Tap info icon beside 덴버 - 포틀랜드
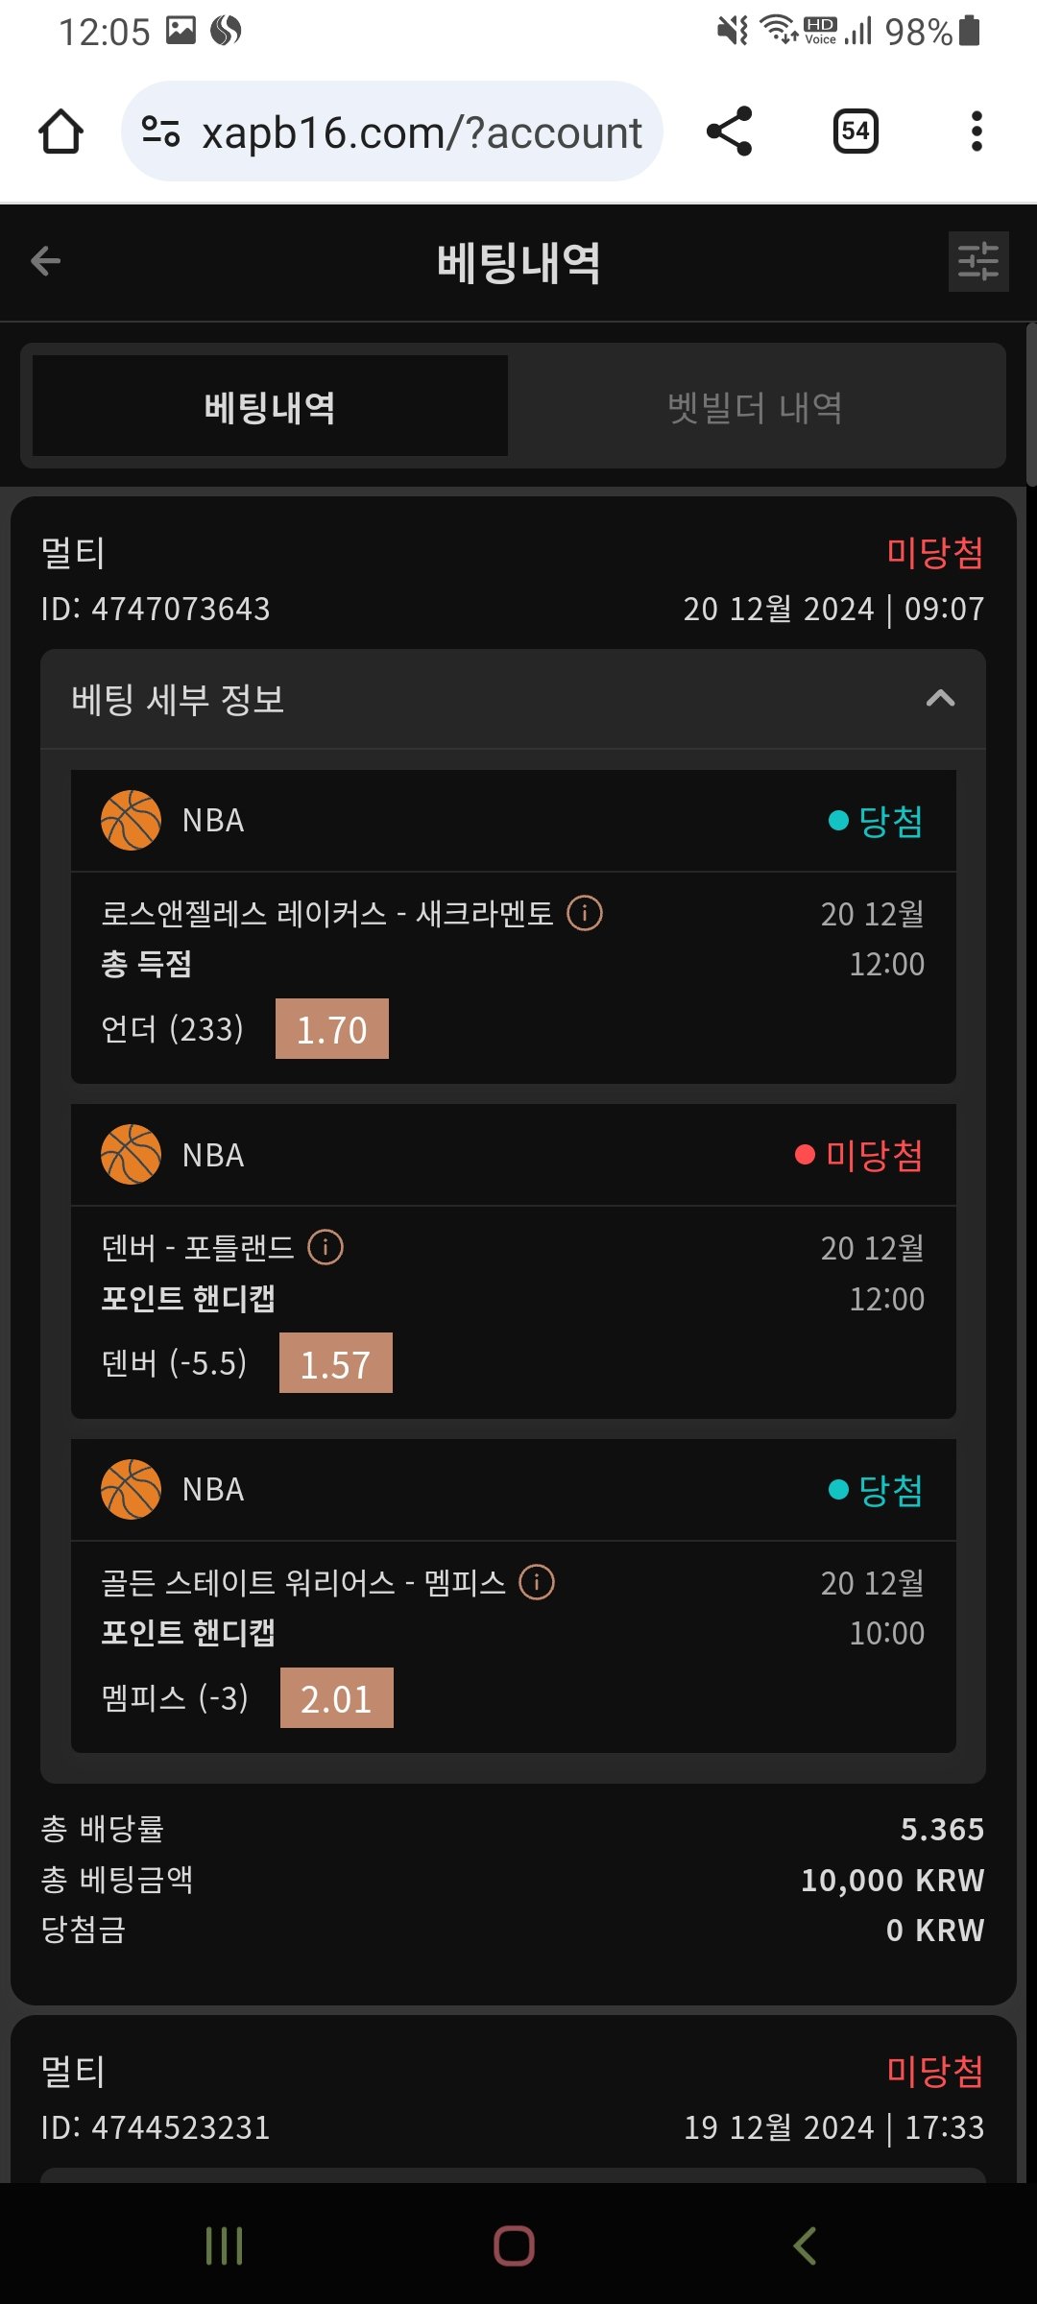This screenshot has width=1037, height=2304. tap(326, 1247)
